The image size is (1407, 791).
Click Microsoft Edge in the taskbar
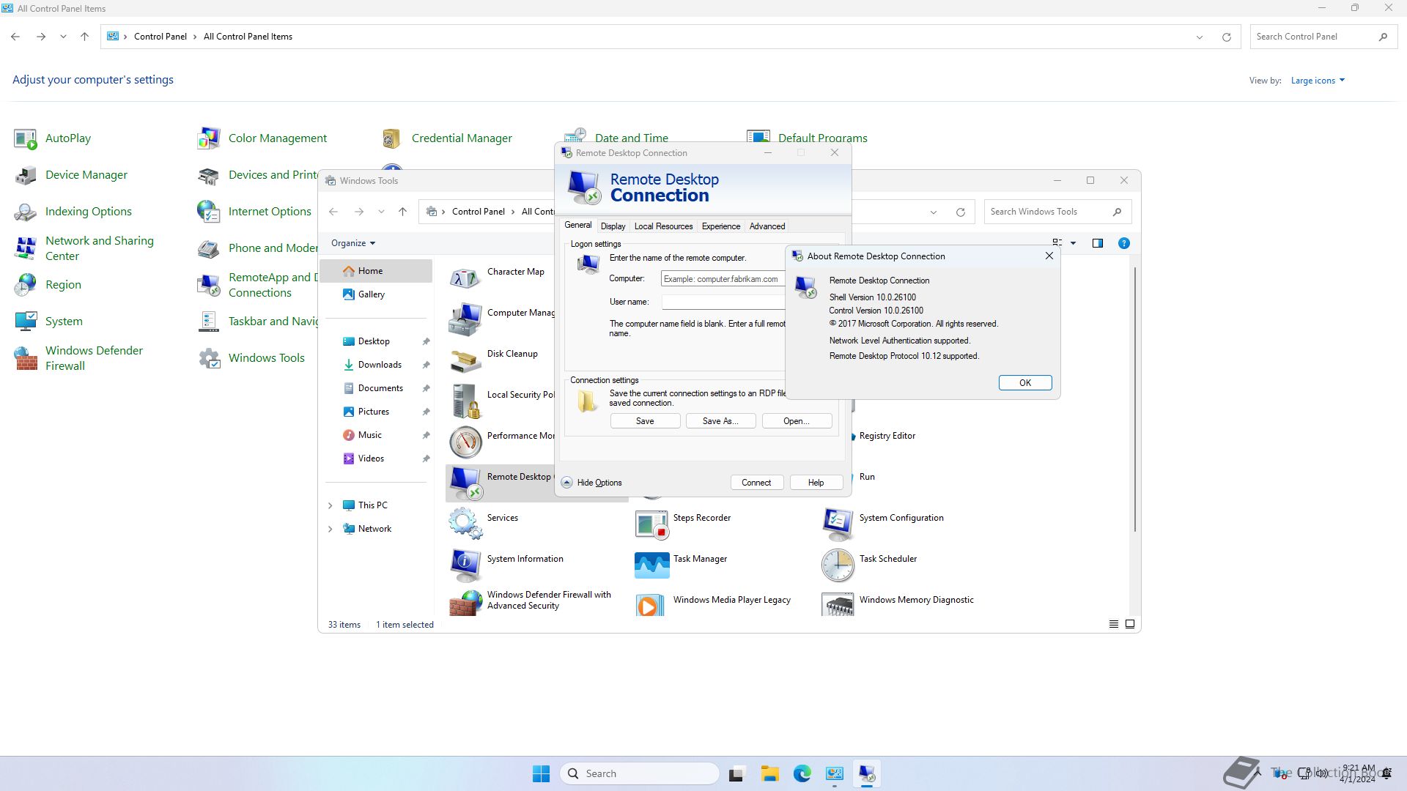[802, 773]
